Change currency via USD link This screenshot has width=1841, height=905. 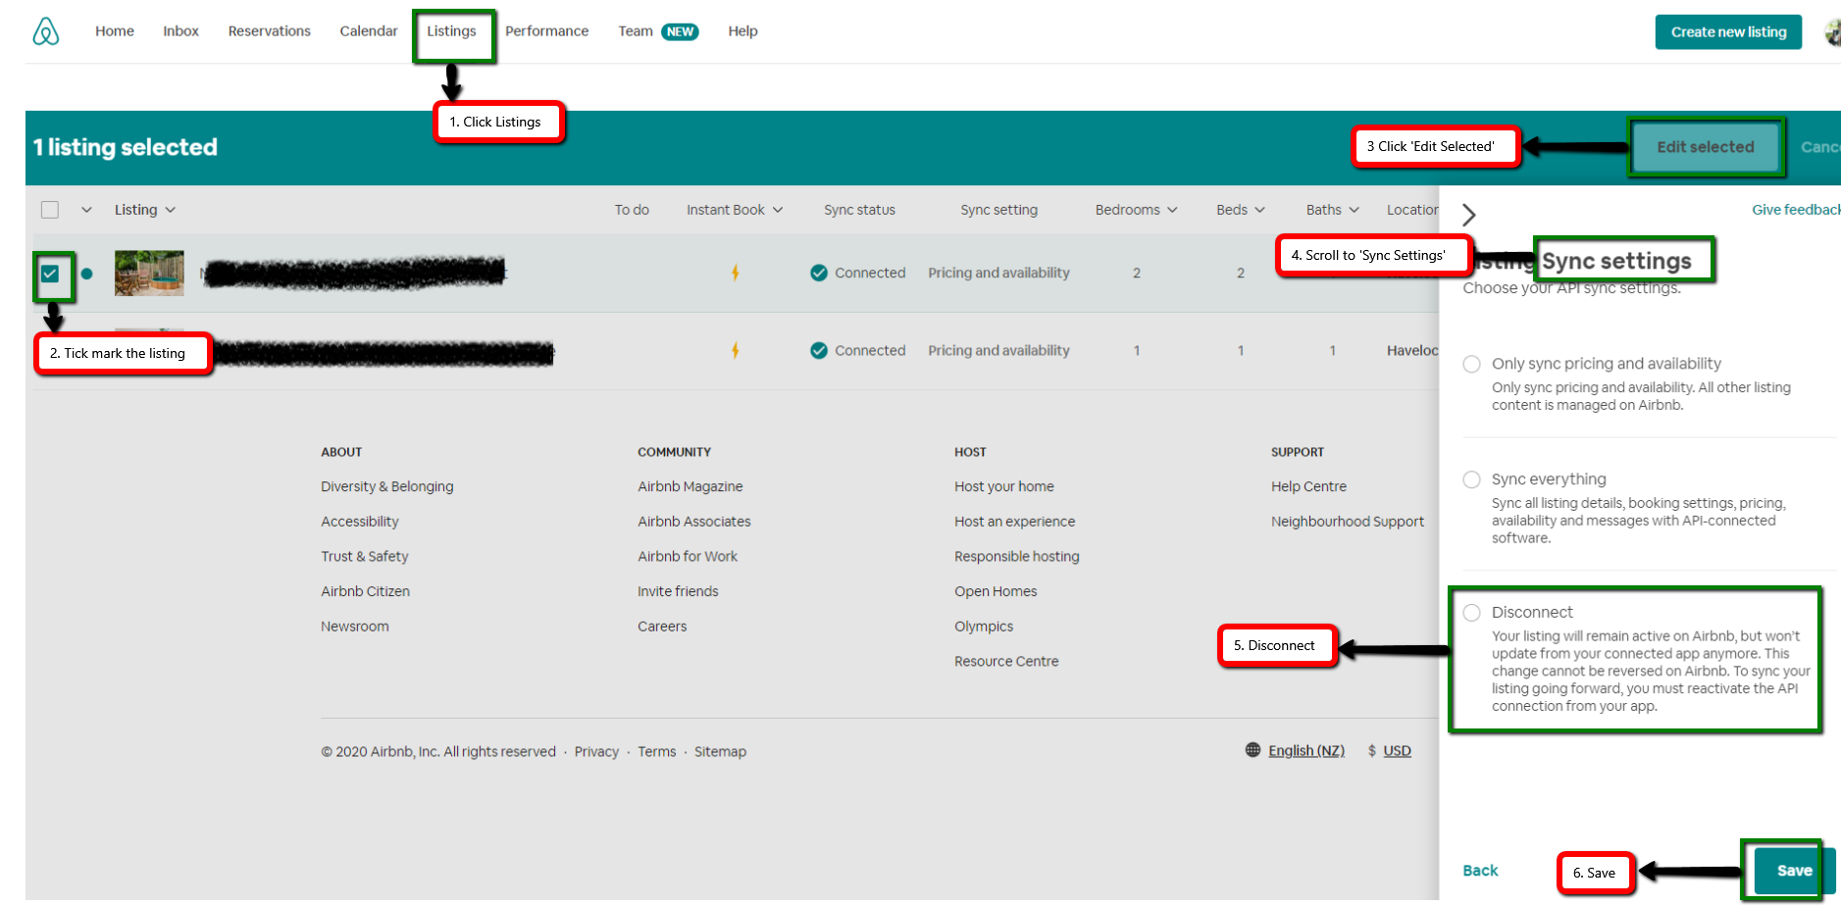coord(1397,750)
